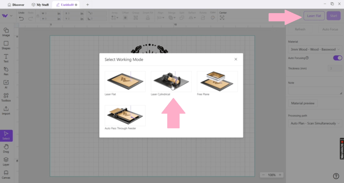Click the Material preview button
Screen dimensions: 344x183
pos(303,103)
